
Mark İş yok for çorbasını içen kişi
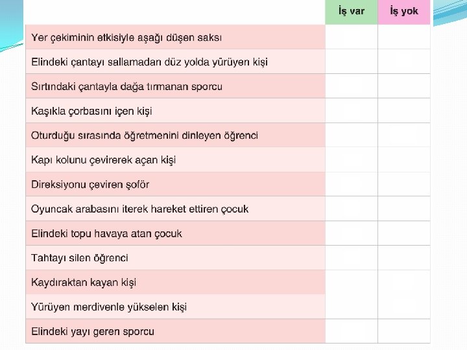tap(403, 111)
